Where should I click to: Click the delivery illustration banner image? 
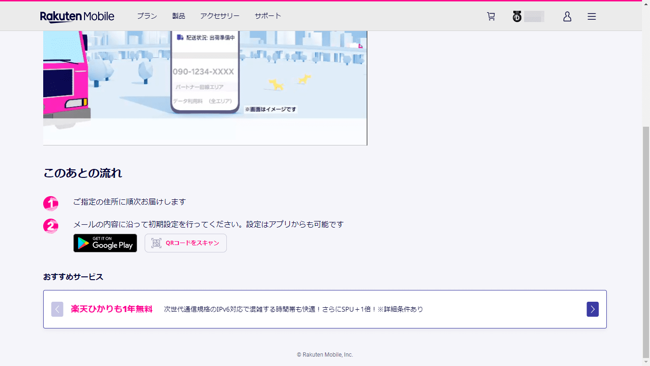point(205,88)
